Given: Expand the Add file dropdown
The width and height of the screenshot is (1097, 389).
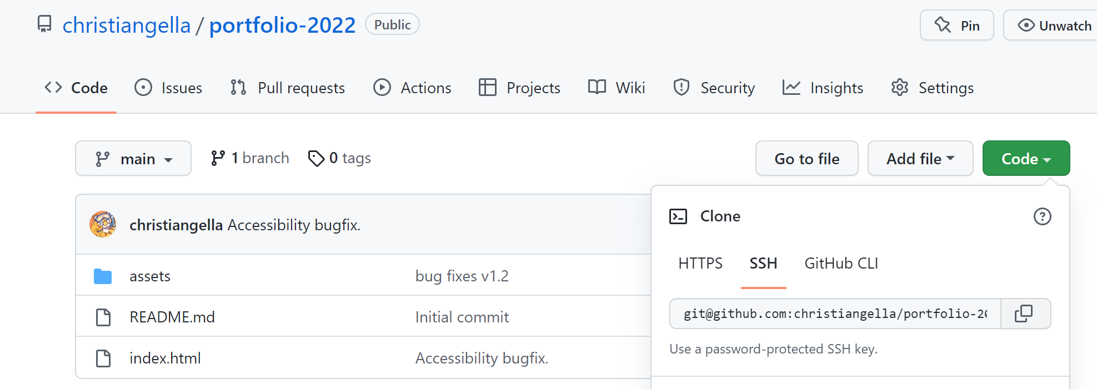Looking at the screenshot, I should [x=920, y=159].
